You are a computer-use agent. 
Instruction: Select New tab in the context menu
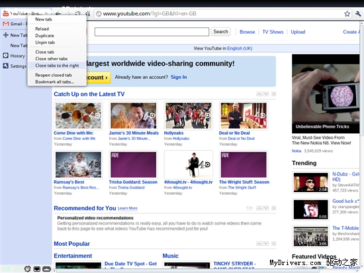click(57, 19)
